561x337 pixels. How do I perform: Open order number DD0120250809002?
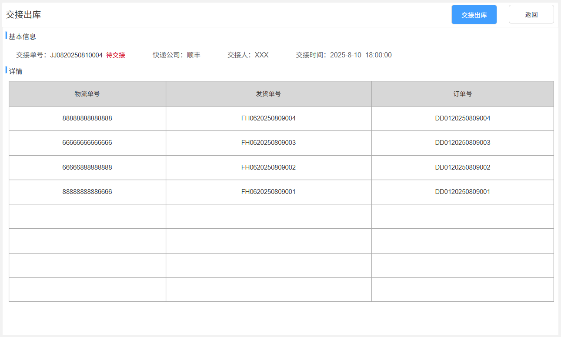point(462,167)
